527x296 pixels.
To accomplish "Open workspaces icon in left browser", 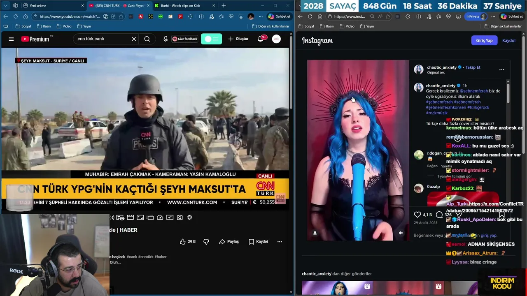I will (16, 6).
